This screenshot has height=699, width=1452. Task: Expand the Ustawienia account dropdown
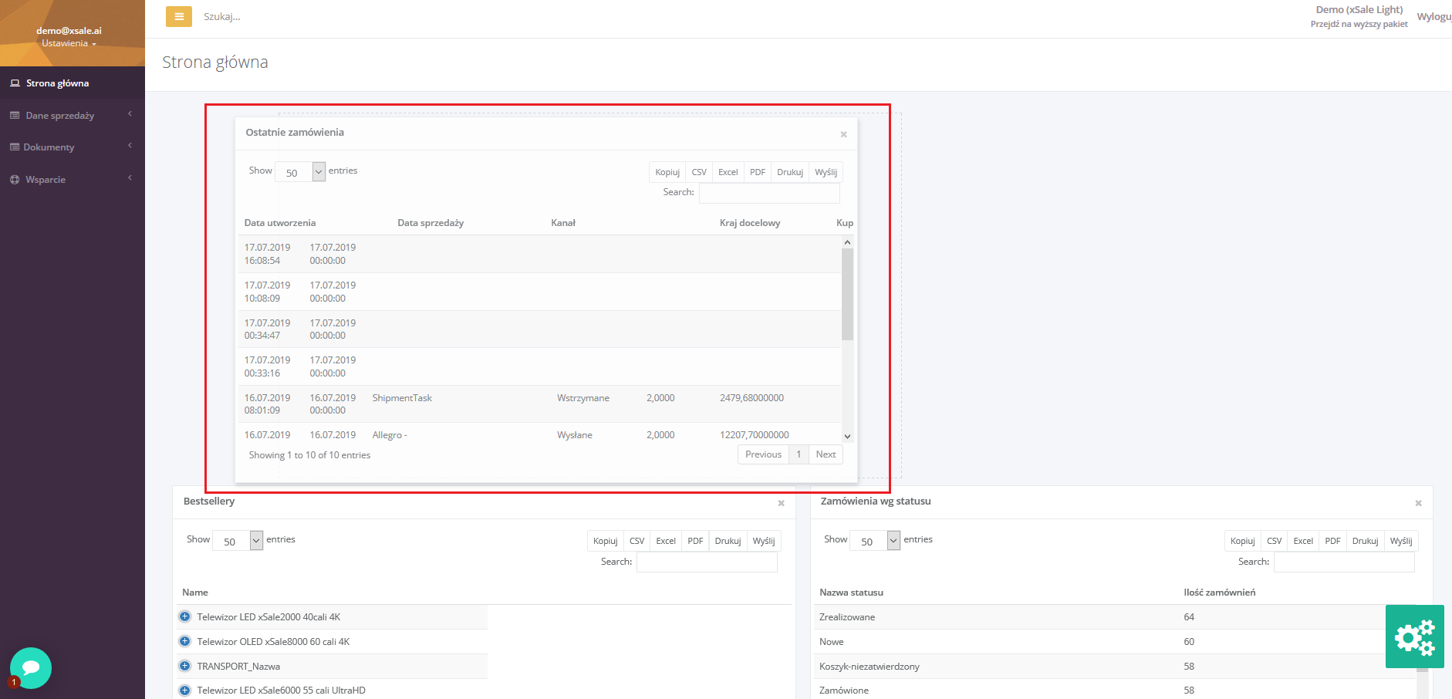coord(69,43)
